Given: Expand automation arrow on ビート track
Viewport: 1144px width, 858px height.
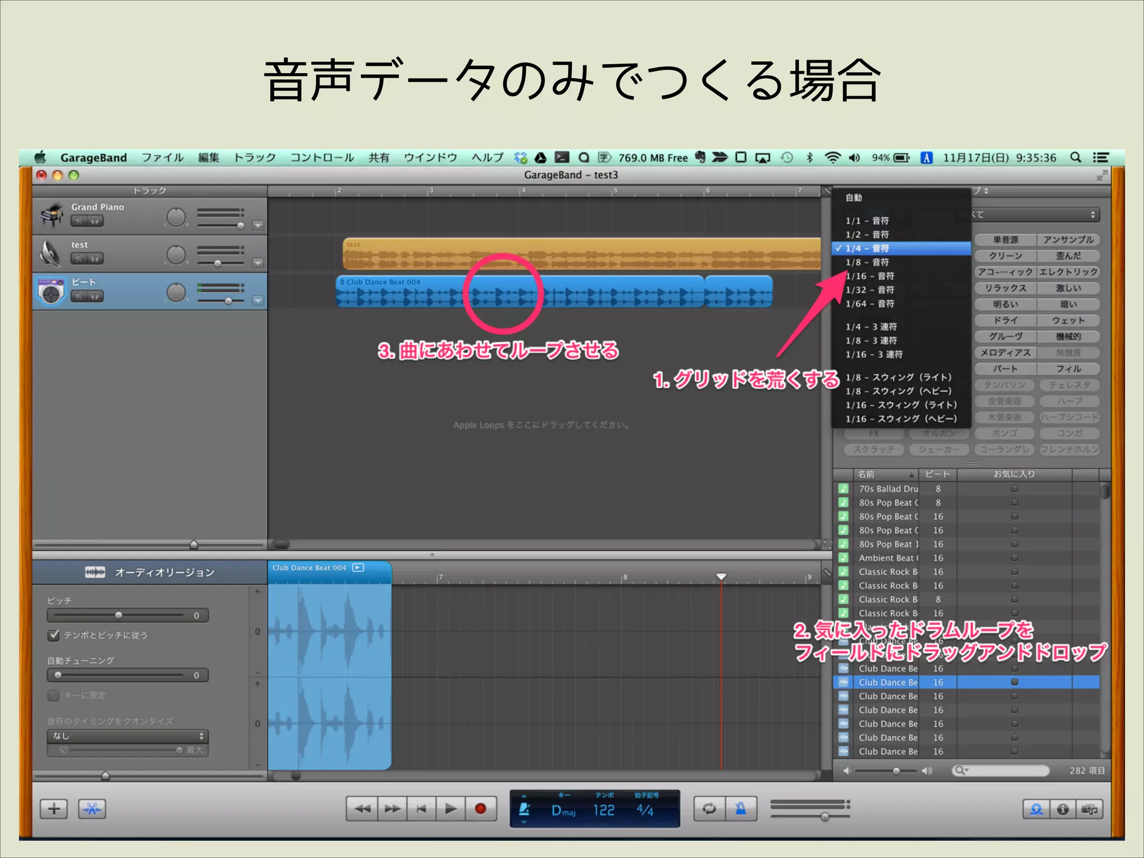Looking at the screenshot, I should 258,301.
